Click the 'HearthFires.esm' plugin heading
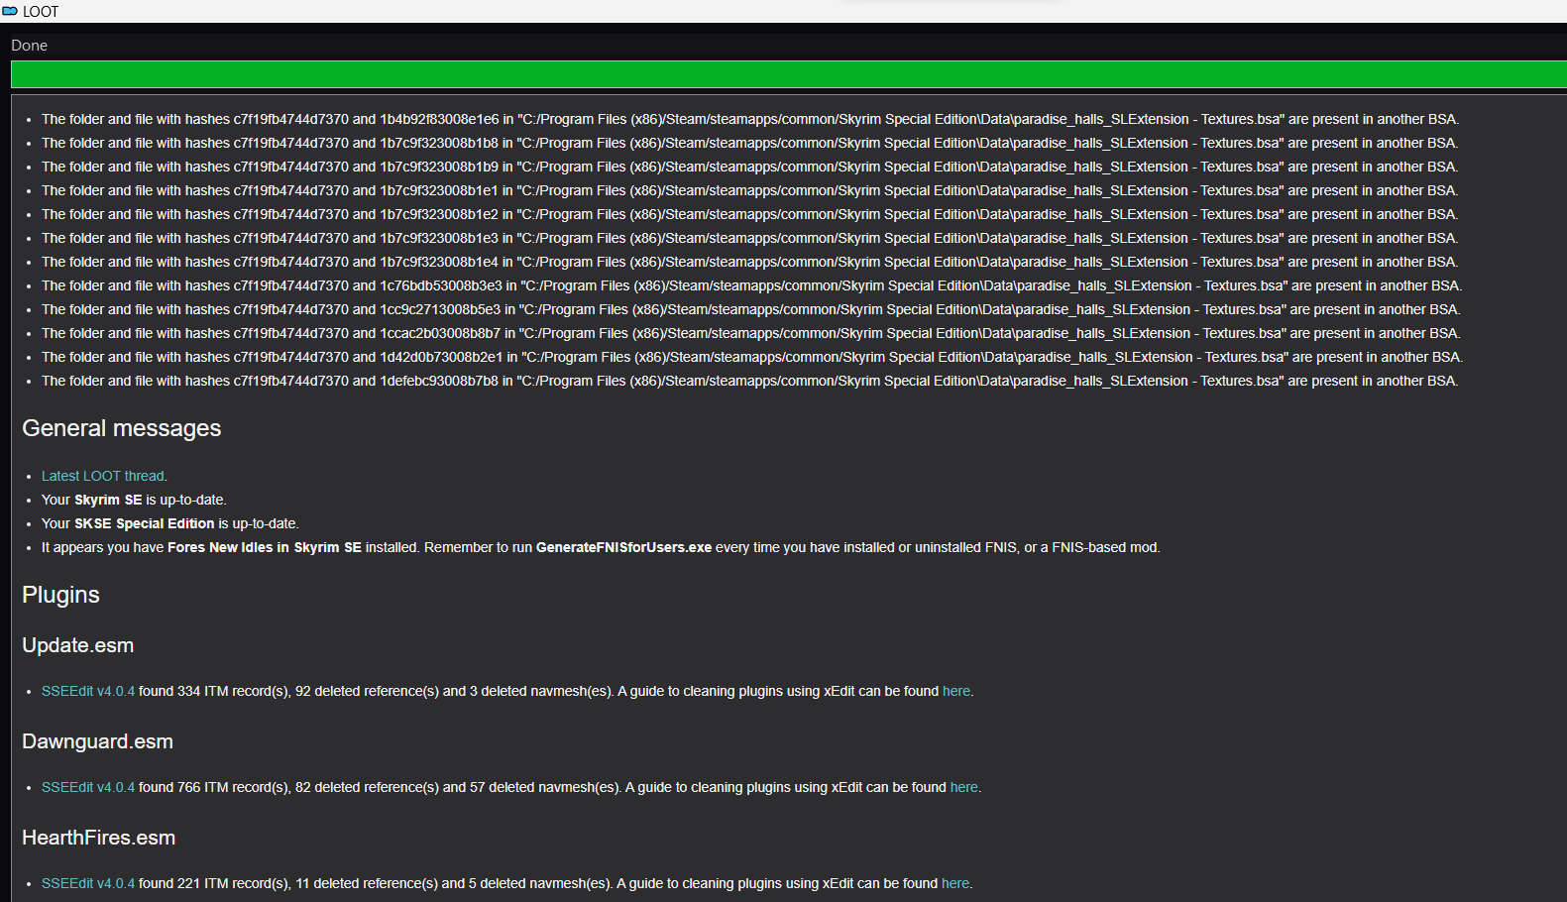 (x=99, y=838)
